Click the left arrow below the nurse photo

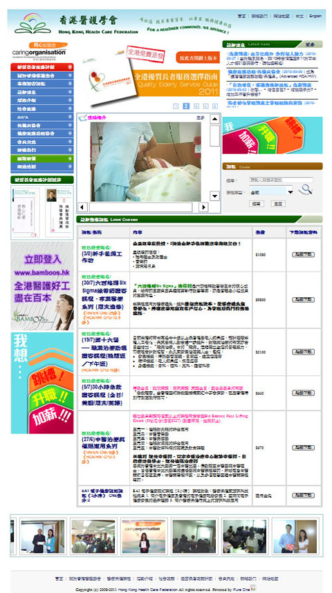[83, 207]
